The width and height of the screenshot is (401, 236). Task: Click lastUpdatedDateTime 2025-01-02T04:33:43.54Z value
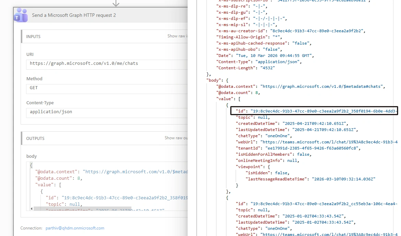point(323,222)
